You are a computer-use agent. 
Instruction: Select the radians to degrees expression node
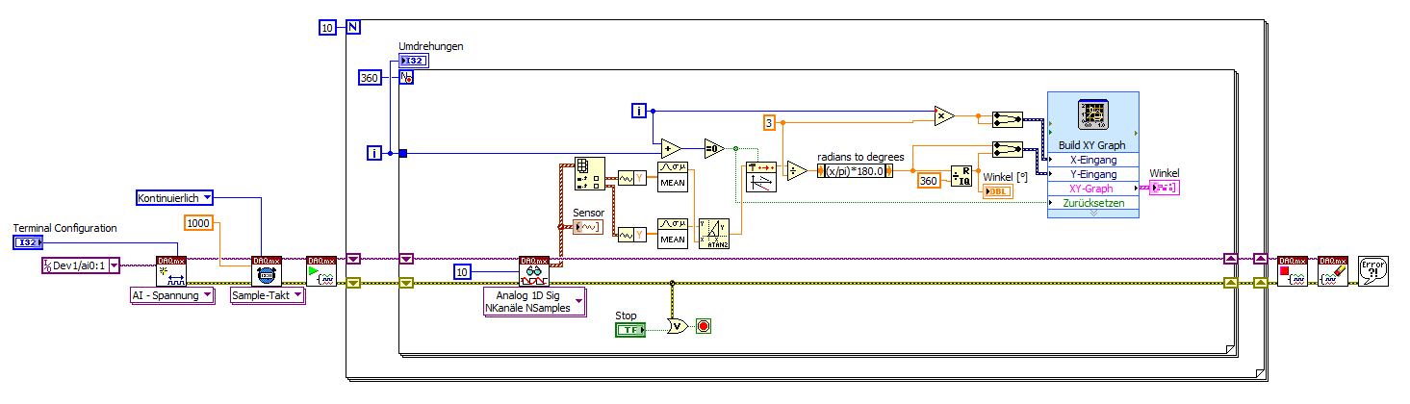tap(855, 170)
